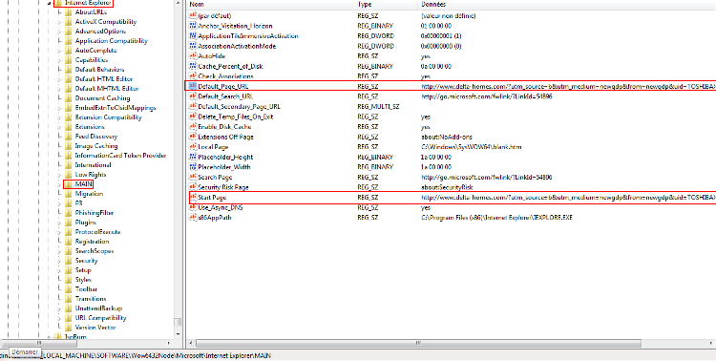Select the Styles key in the tree

tap(83, 279)
